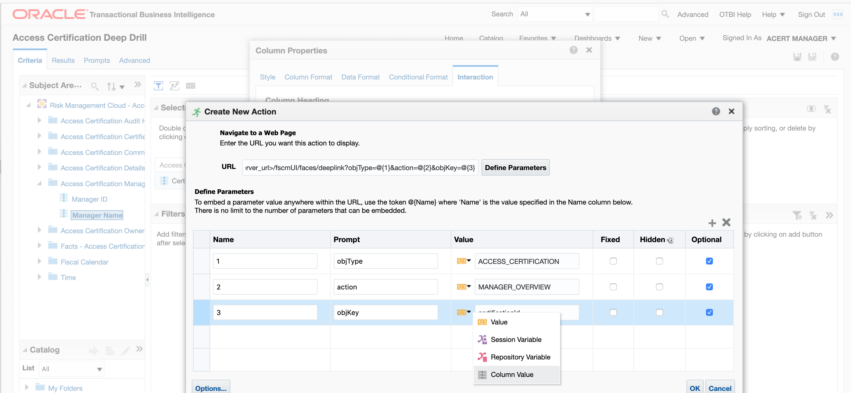This screenshot has height=393, width=851.
Task: Expand Access Certification Audit folder
Action: [39, 120]
